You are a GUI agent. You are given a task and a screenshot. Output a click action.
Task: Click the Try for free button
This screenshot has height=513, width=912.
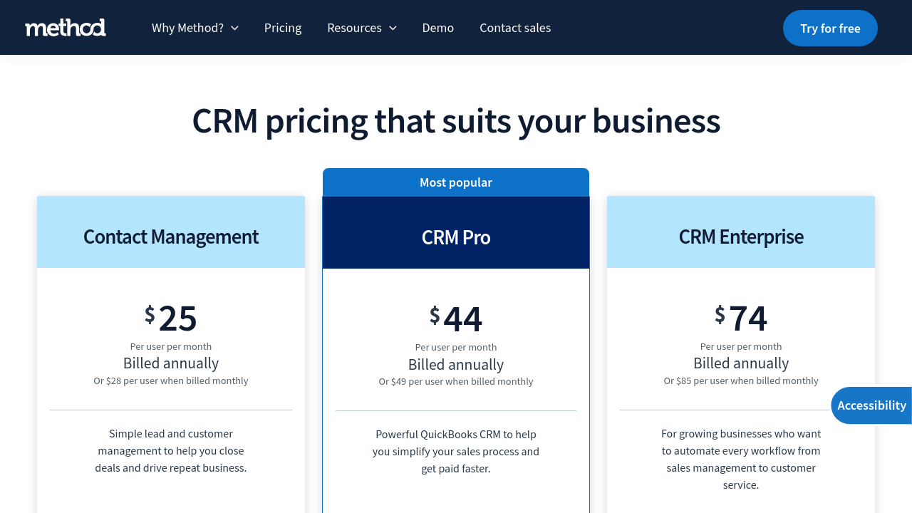tap(830, 28)
